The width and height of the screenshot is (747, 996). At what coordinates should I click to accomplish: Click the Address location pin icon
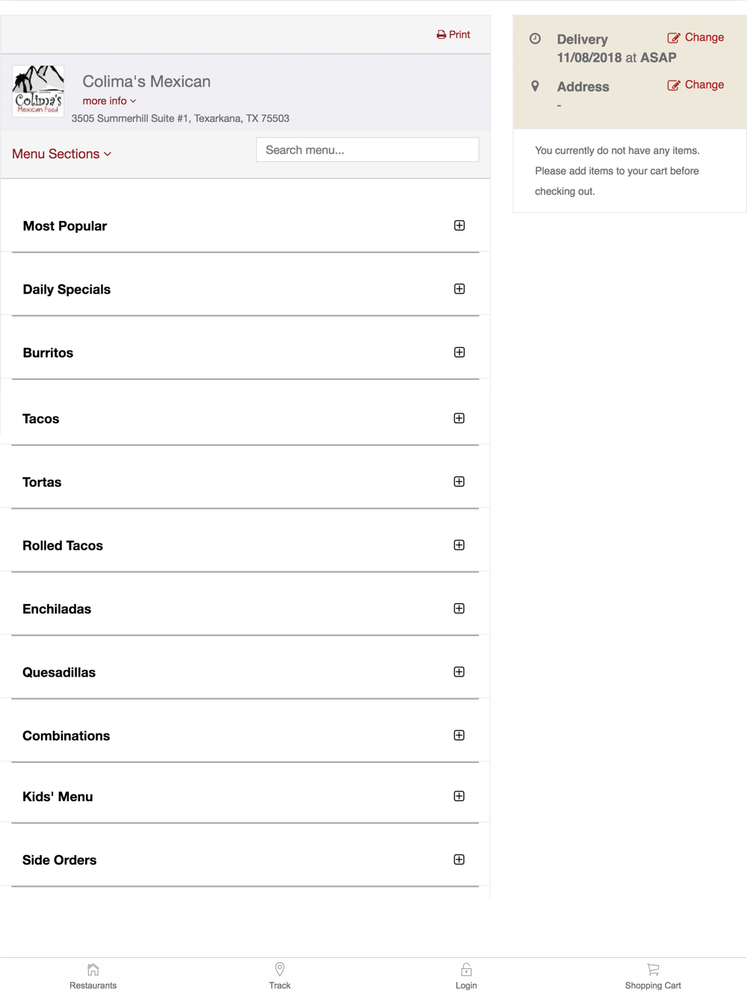(535, 87)
